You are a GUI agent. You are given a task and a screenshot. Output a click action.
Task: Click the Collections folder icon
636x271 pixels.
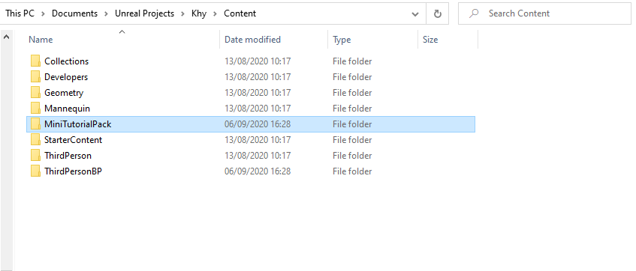click(x=36, y=61)
